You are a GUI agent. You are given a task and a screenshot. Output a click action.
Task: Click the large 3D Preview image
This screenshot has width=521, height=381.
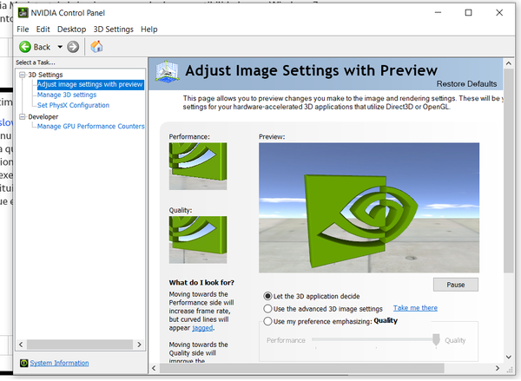(369, 208)
